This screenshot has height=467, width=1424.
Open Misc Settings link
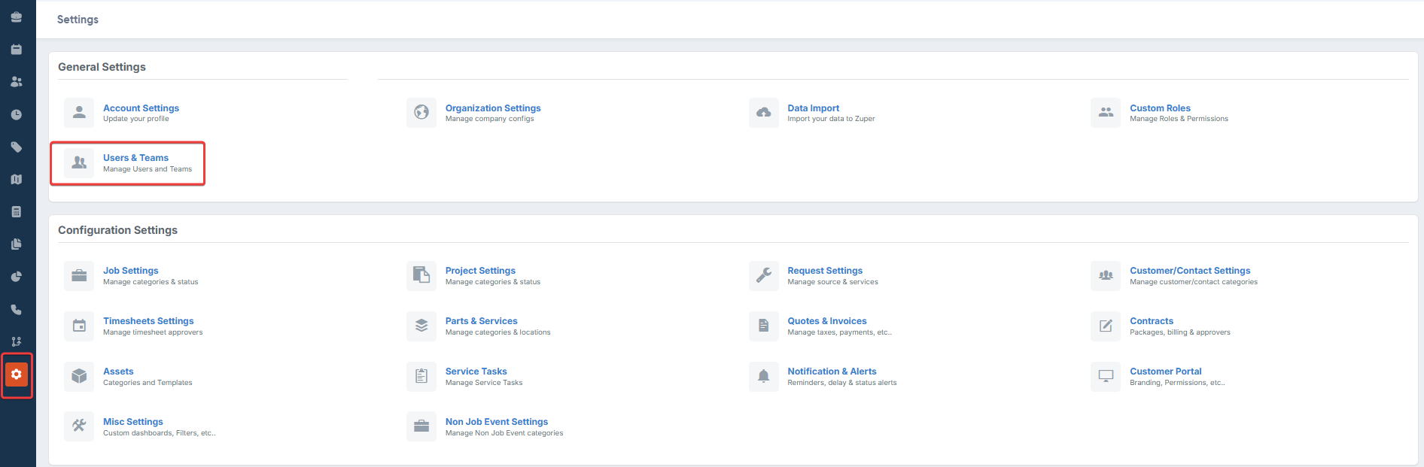(x=133, y=422)
